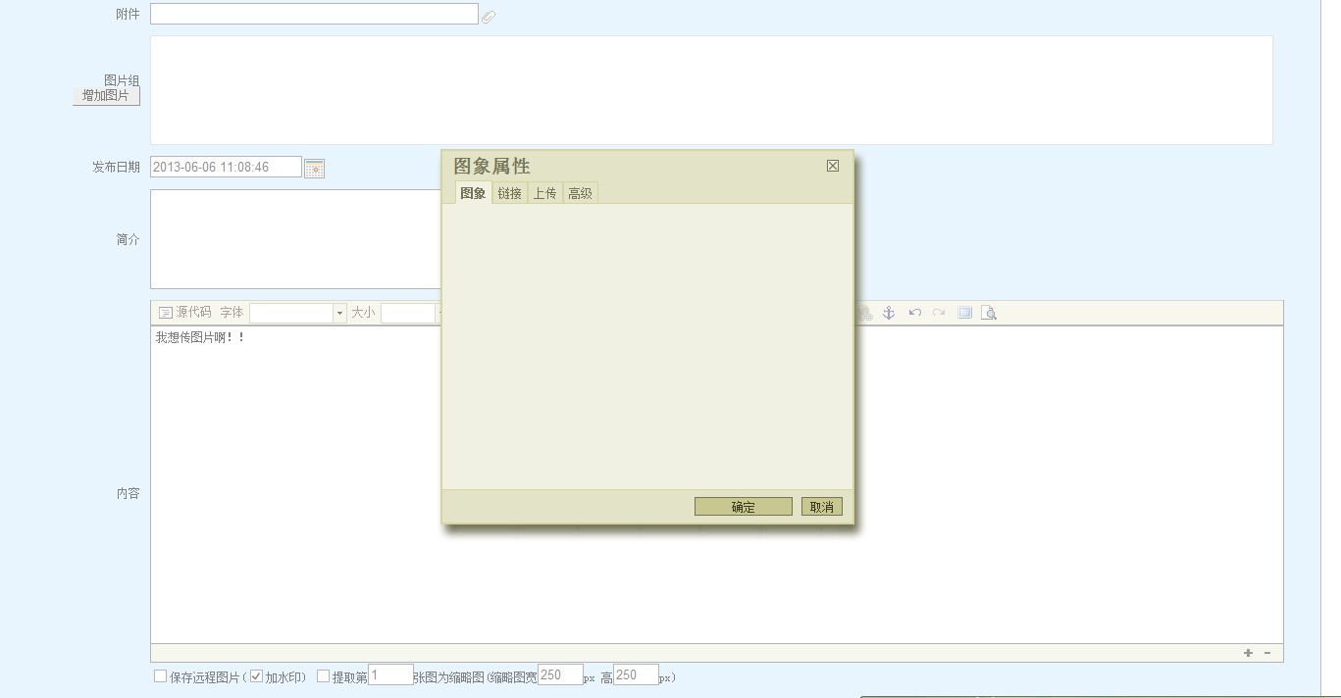The height and width of the screenshot is (698, 1341).
Task: Open the 高级 tab in dialog
Action: click(x=580, y=194)
